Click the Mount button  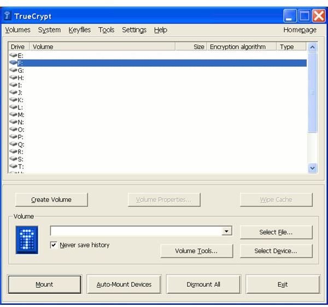[x=45, y=284]
